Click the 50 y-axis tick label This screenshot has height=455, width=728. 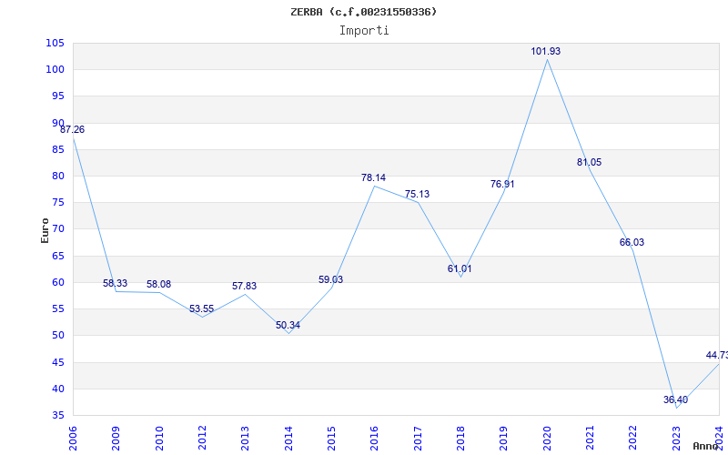[x=57, y=335]
